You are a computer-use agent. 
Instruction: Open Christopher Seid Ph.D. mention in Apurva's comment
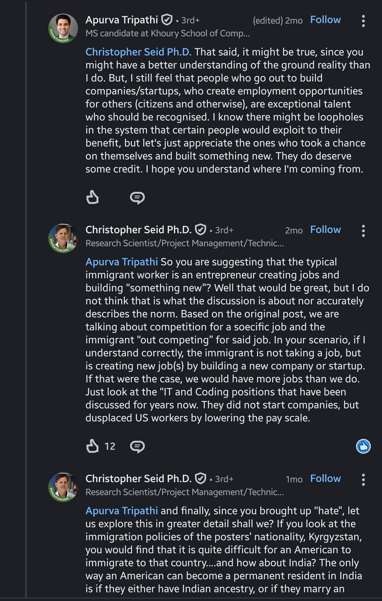pyautogui.click(x=138, y=52)
